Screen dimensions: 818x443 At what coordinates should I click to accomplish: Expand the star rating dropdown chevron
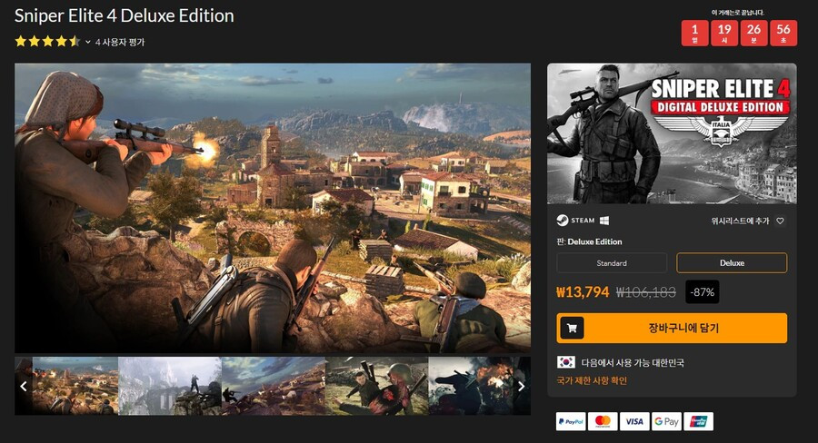(x=87, y=42)
